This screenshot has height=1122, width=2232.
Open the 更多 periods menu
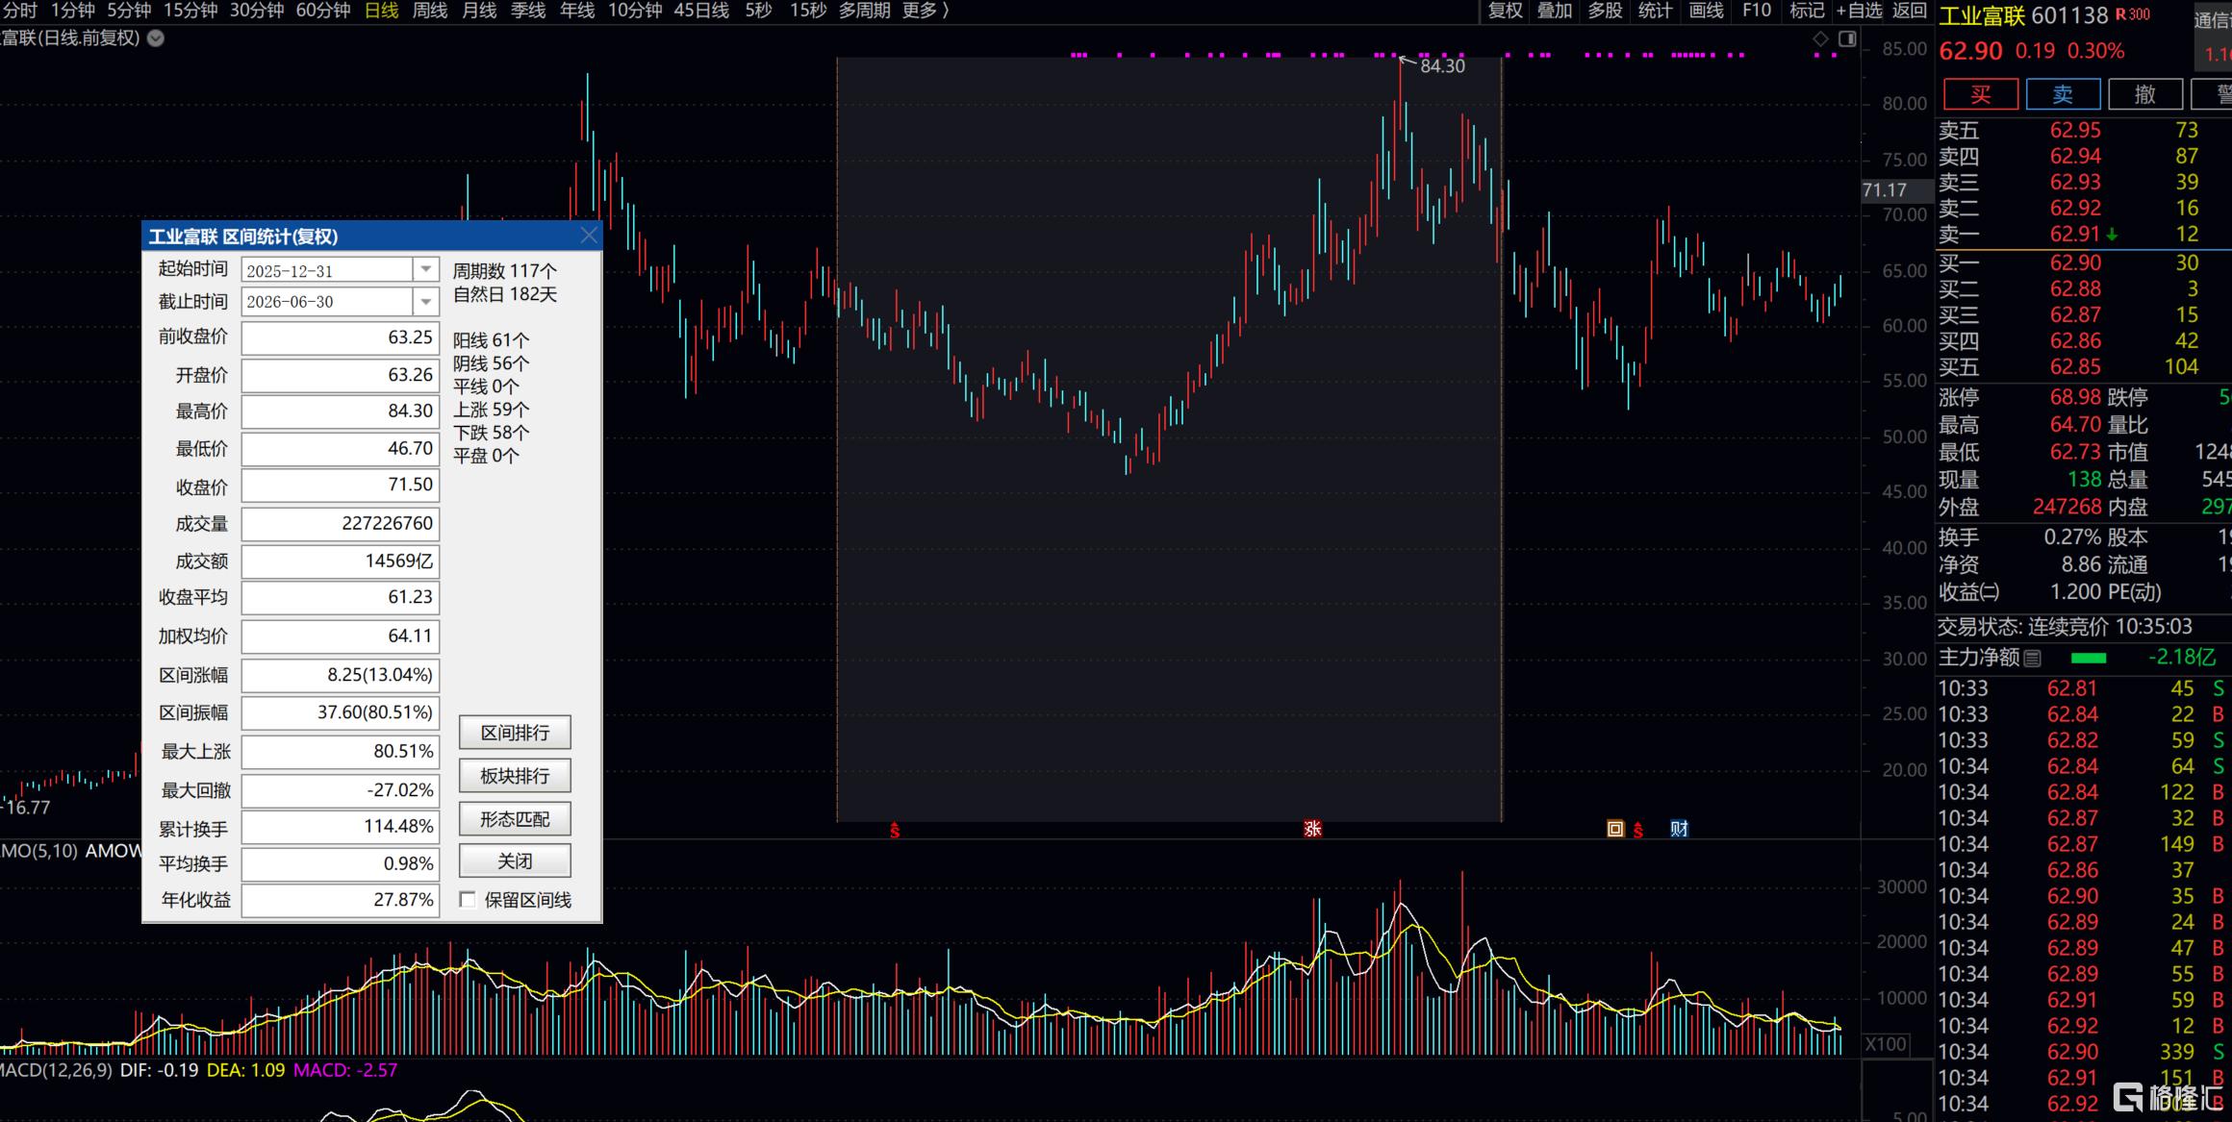coord(926,11)
